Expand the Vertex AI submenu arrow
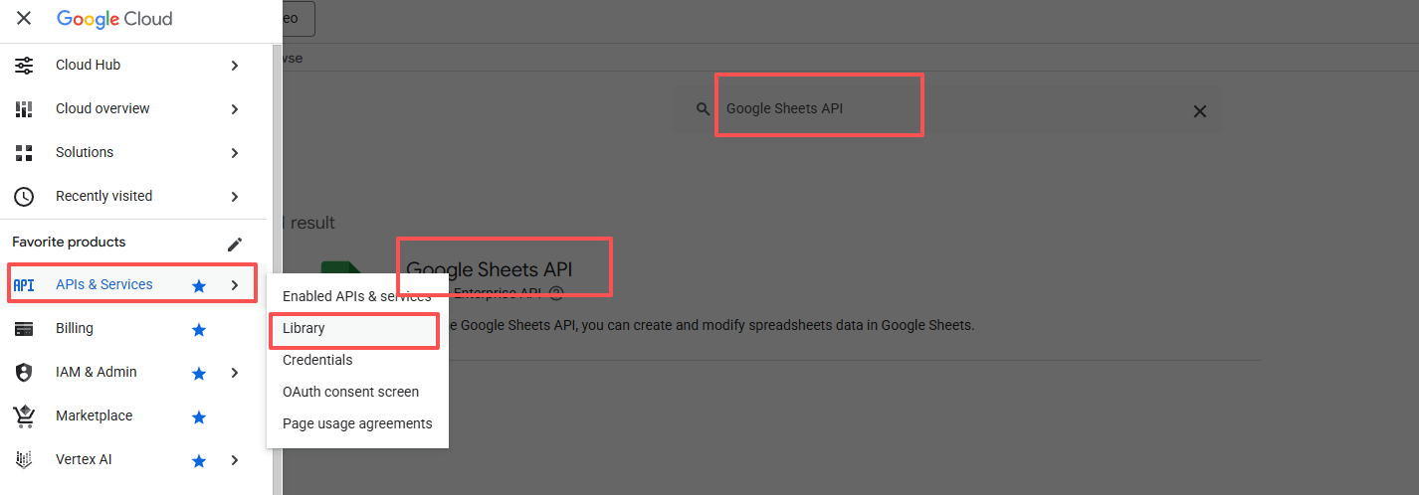1419x495 pixels. [235, 460]
